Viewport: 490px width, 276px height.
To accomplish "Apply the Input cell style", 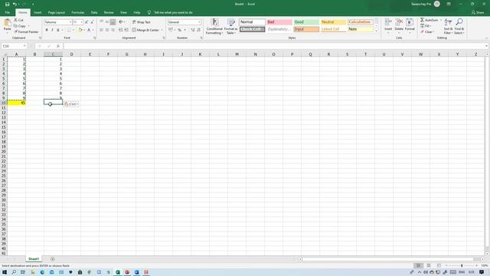I will [x=306, y=29].
